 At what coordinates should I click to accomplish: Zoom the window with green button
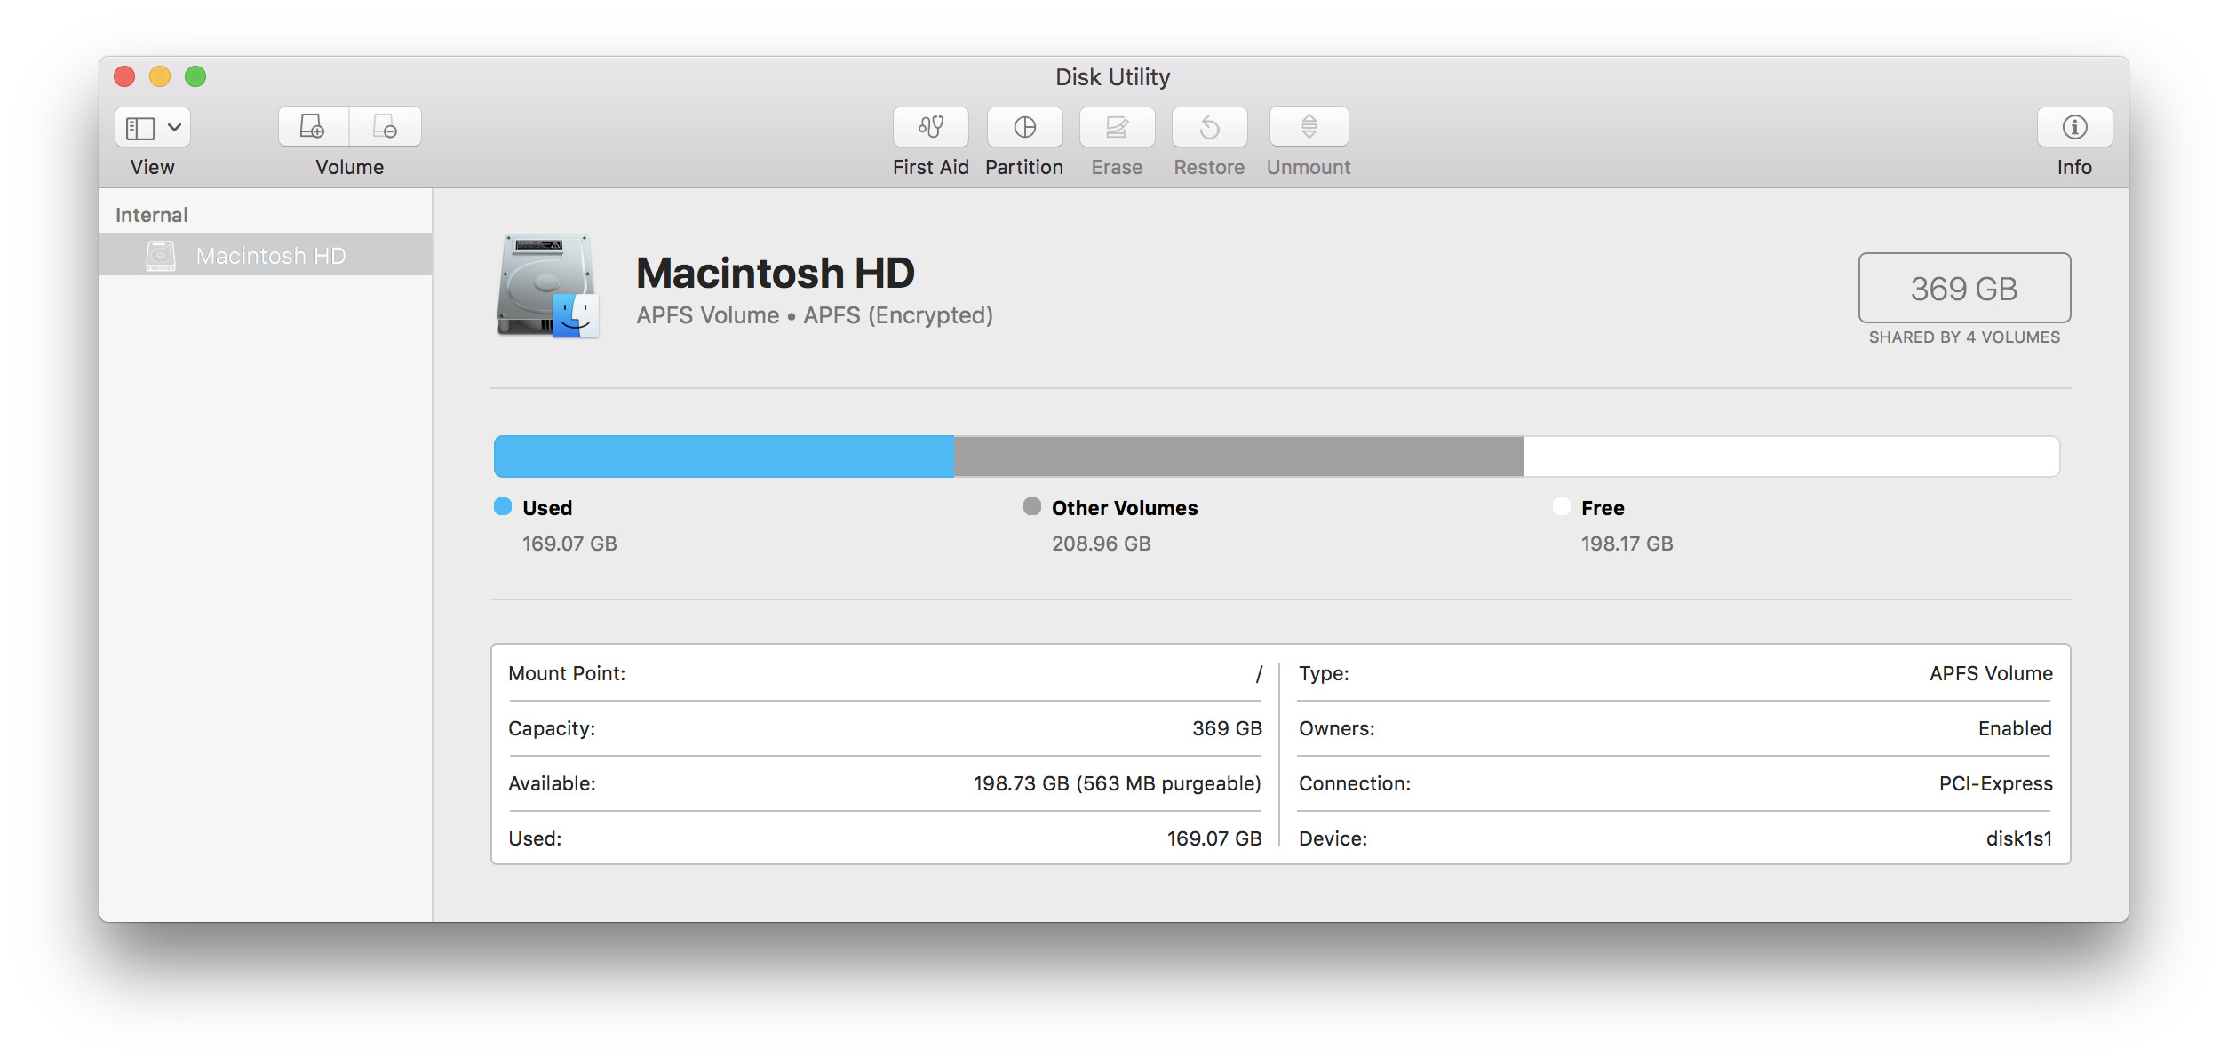pyautogui.click(x=195, y=76)
